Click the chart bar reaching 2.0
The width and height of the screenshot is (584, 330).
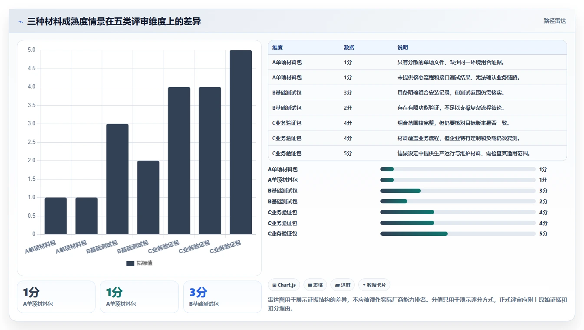tap(148, 197)
